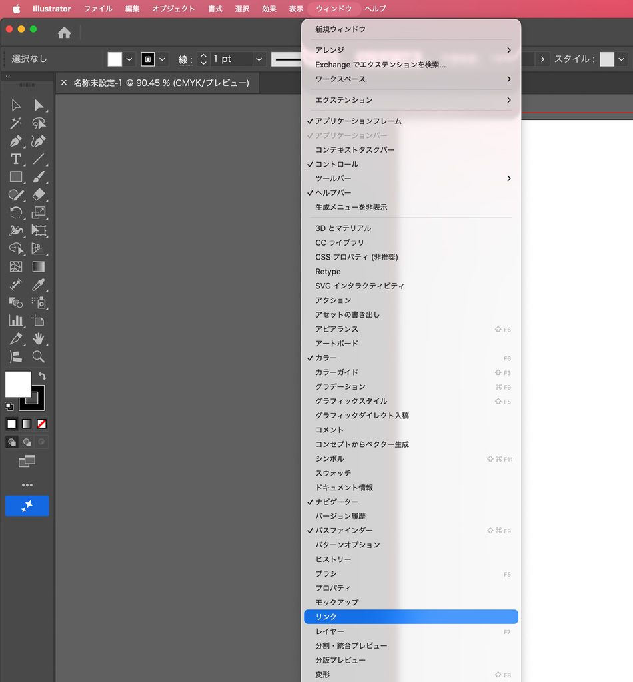This screenshot has height=682, width=633.
Task: Open the ファイル menu
Action: click(x=98, y=9)
